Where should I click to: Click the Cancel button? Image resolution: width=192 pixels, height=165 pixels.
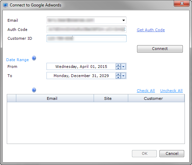pos(172,153)
